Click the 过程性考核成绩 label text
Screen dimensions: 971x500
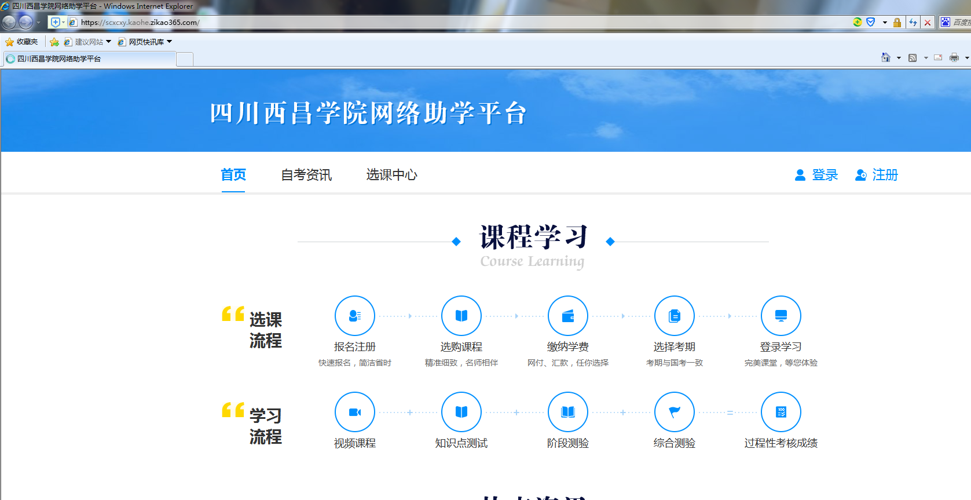click(x=781, y=443)
